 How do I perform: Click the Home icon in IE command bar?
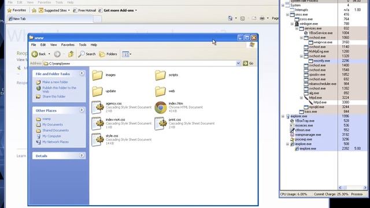click(x=230, y=18)
